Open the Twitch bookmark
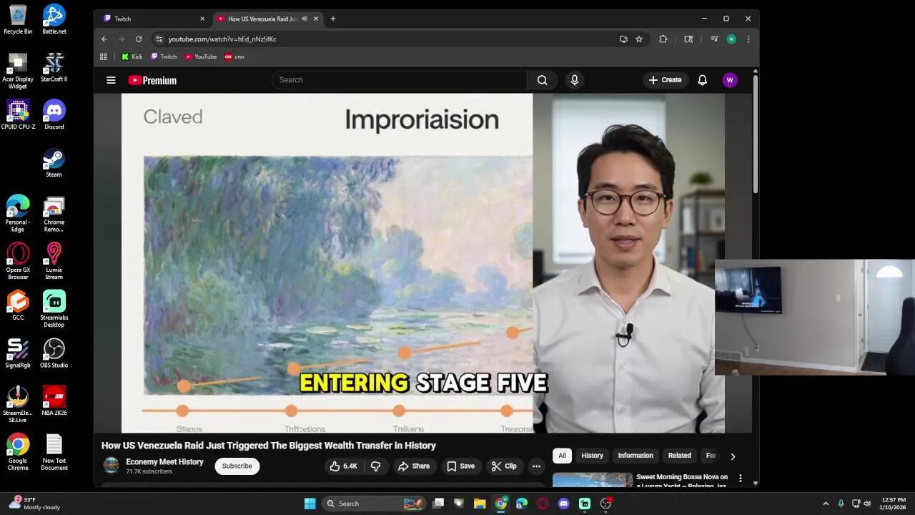The image size is (915, 515). pyautogui.click(x=163, y=57)
